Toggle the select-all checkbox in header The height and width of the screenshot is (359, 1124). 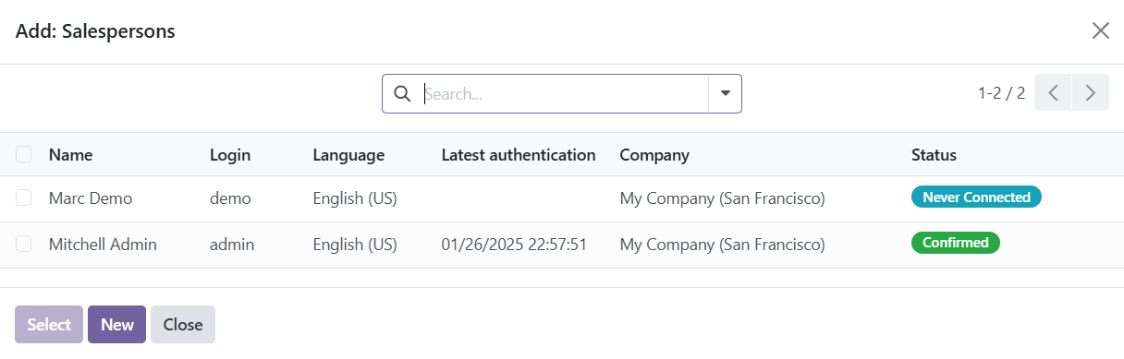(x=24, y=154)
